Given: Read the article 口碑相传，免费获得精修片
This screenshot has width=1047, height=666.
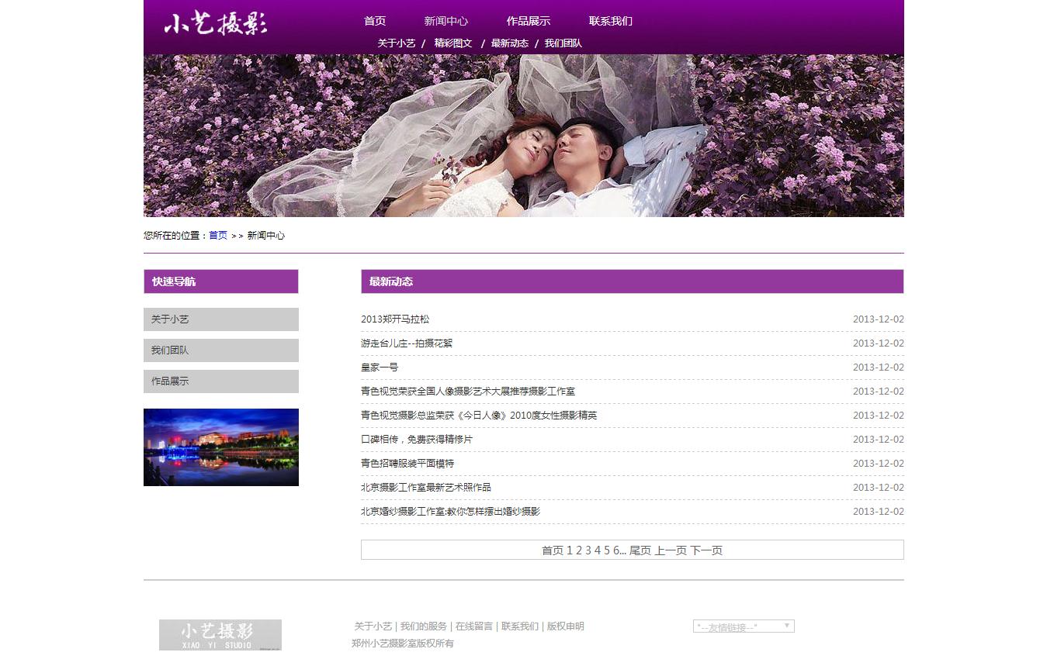Looking at the screenshot, I should click(417, 440).
